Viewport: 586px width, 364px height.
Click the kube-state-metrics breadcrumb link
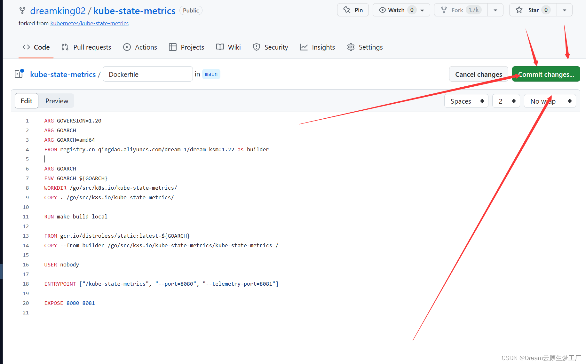click(x=63, y=74)
